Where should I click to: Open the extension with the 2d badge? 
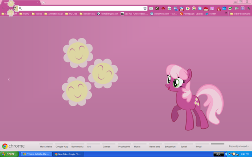(176, 9)
